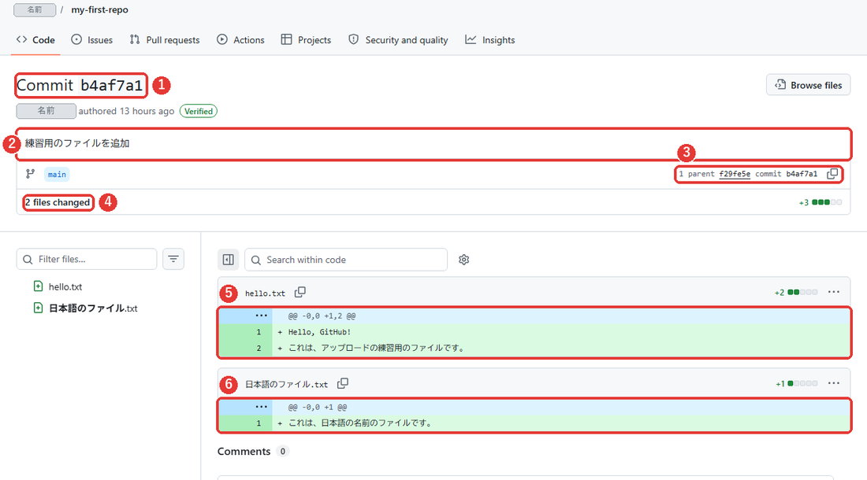Click the hello.txt diff file header name
Viewport: 867px width, 480px height.
point(265,294)
